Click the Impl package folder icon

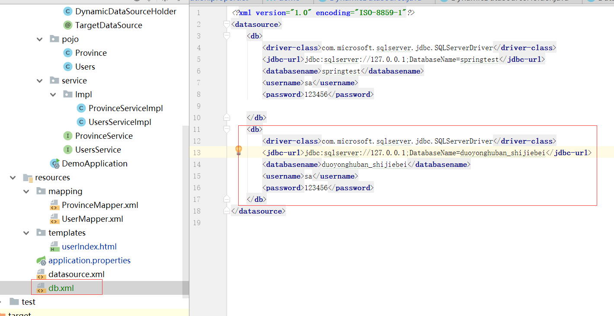click(67, 94)
